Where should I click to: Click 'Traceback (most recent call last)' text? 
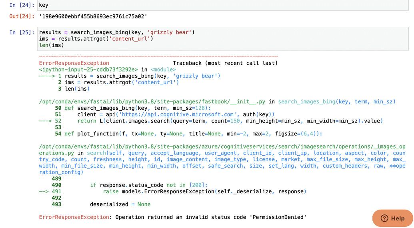(225, 63)
